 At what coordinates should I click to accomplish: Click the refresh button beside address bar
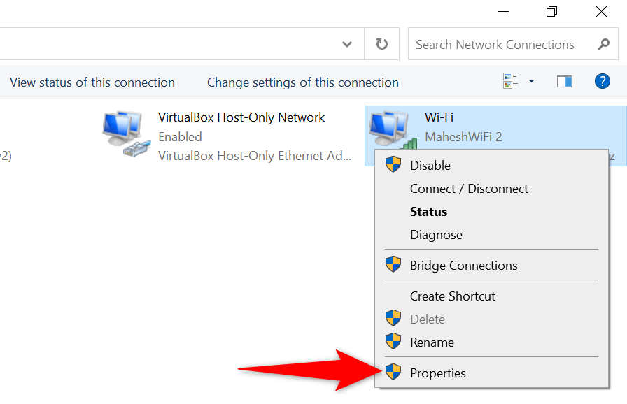[381, 44]
